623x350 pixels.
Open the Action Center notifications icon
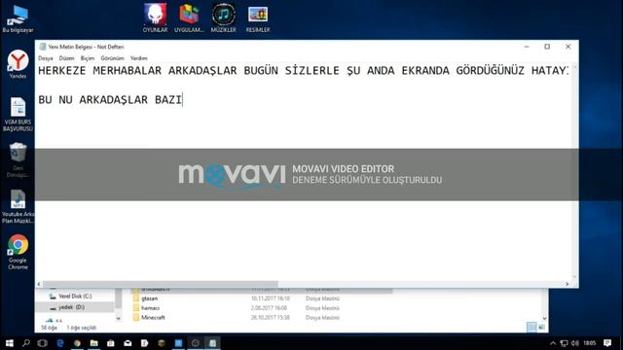(607, 343)
